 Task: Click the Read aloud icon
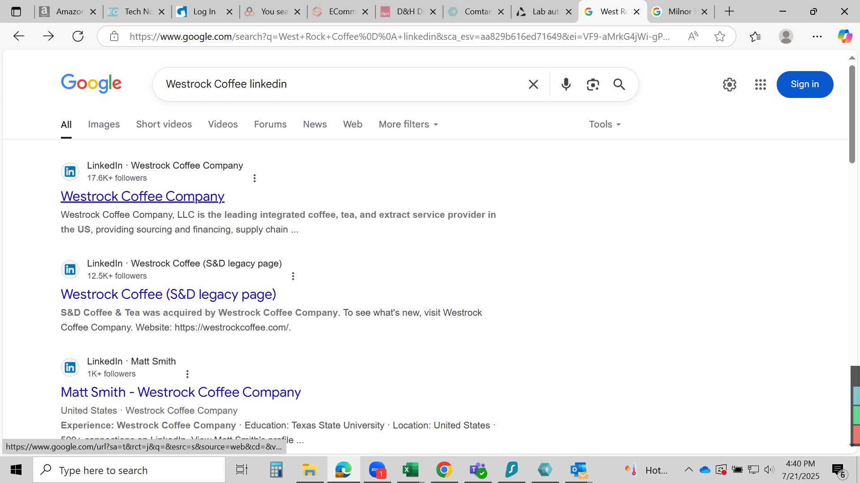tap(693, 36)
